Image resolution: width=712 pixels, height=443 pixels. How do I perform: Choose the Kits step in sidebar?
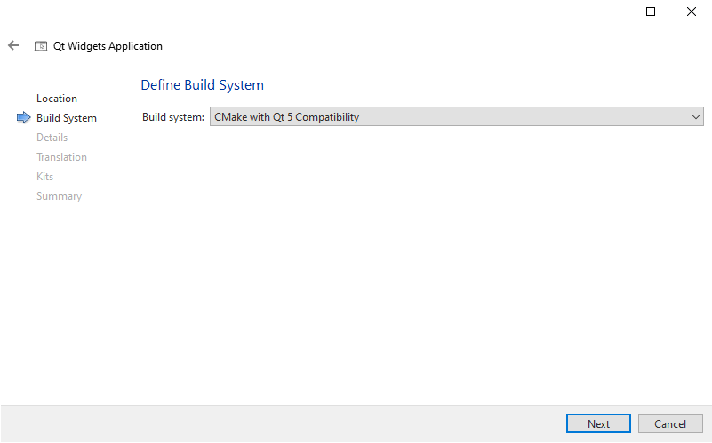tap(44, 177)
